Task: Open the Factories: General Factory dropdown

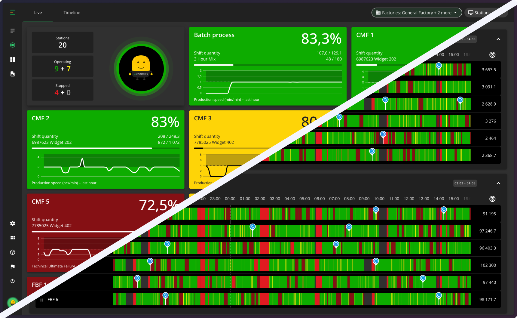Action: click(416, 13)
